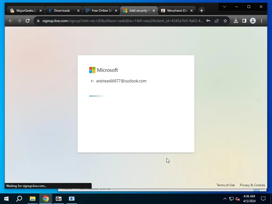Open a new browser tab

(202, 11)
